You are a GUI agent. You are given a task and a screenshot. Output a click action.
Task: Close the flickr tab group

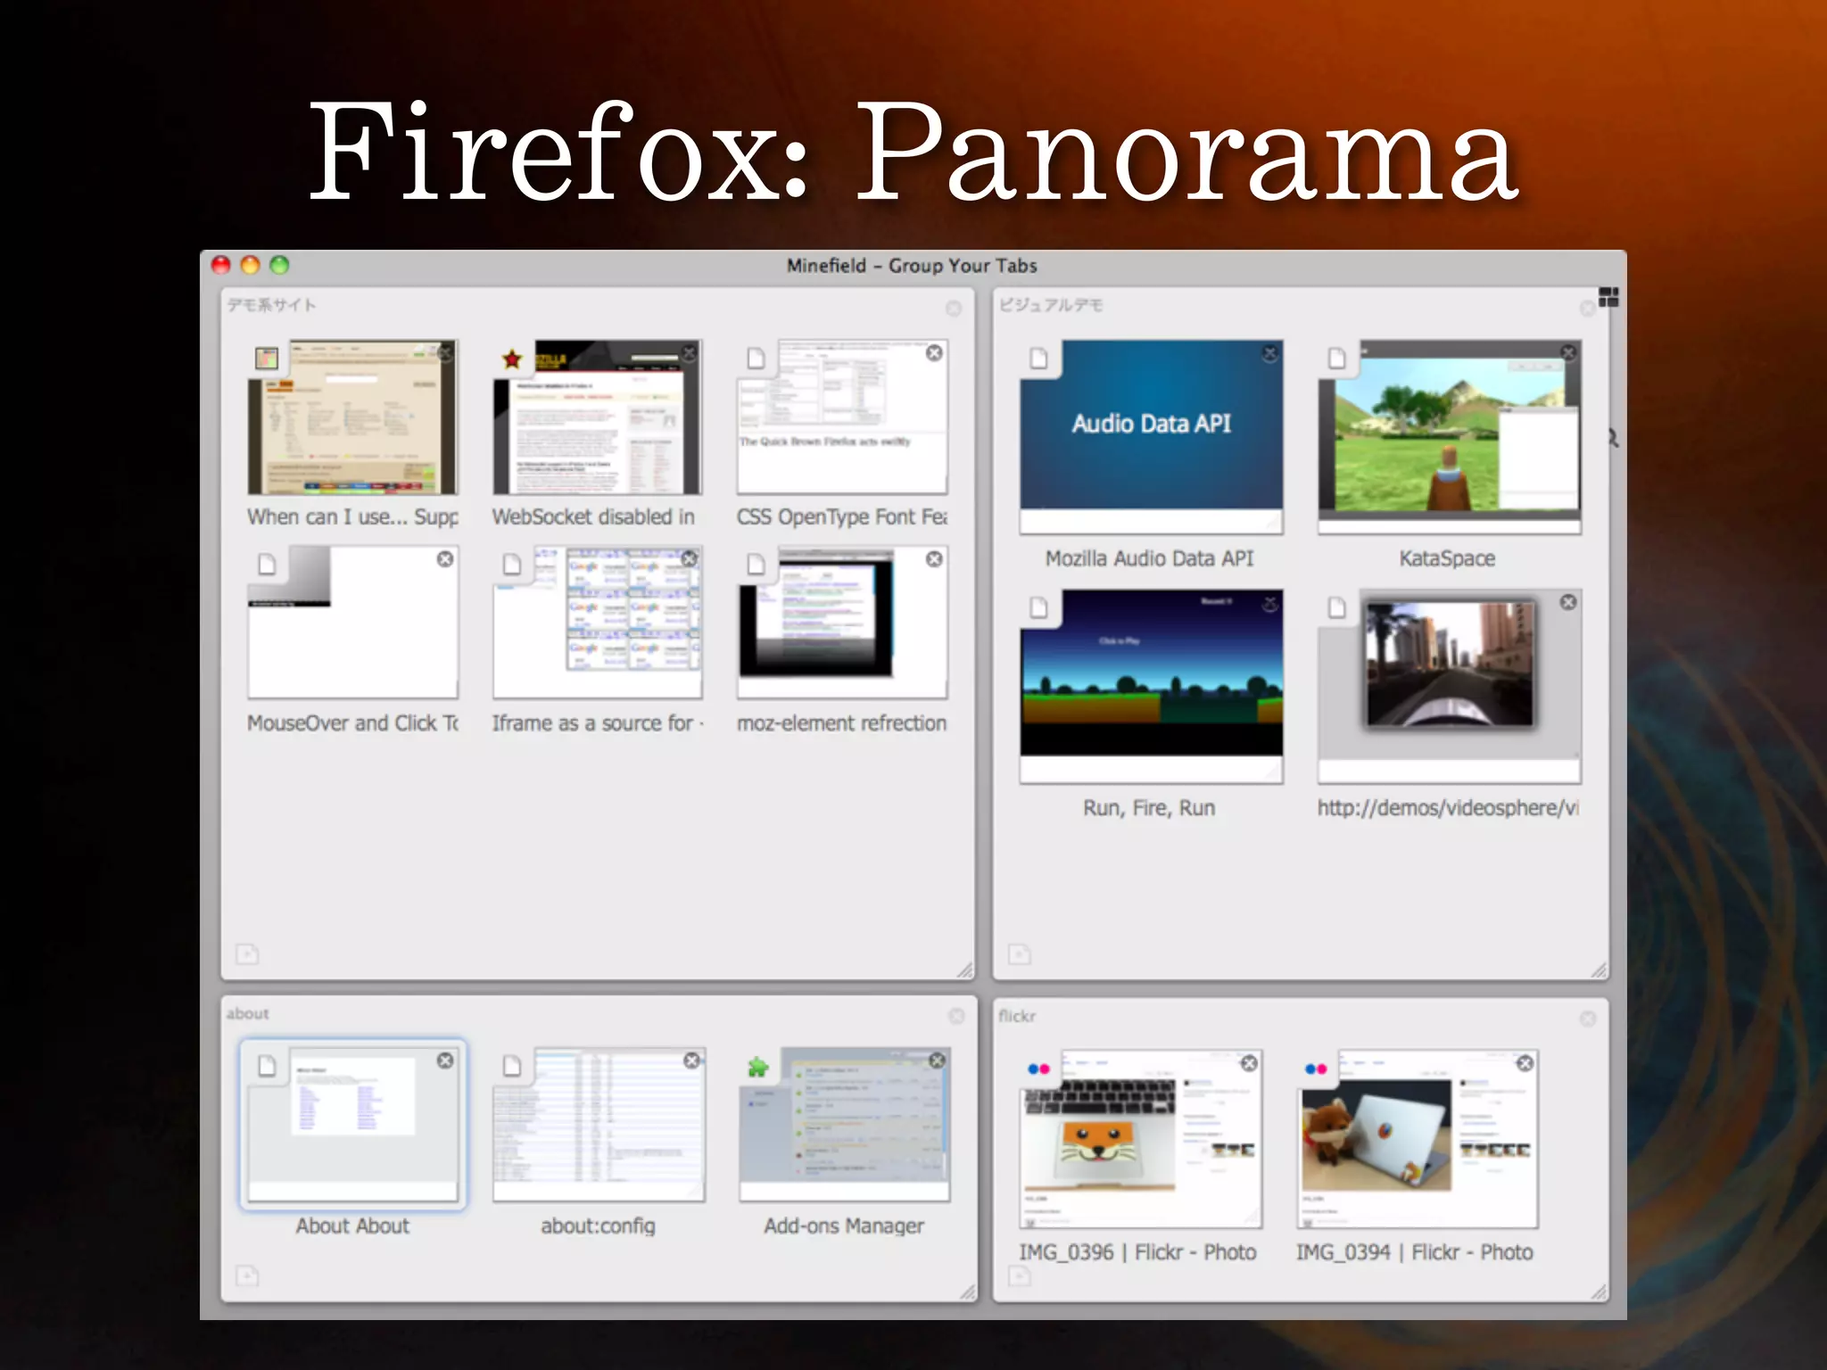coord(1588,1019)
